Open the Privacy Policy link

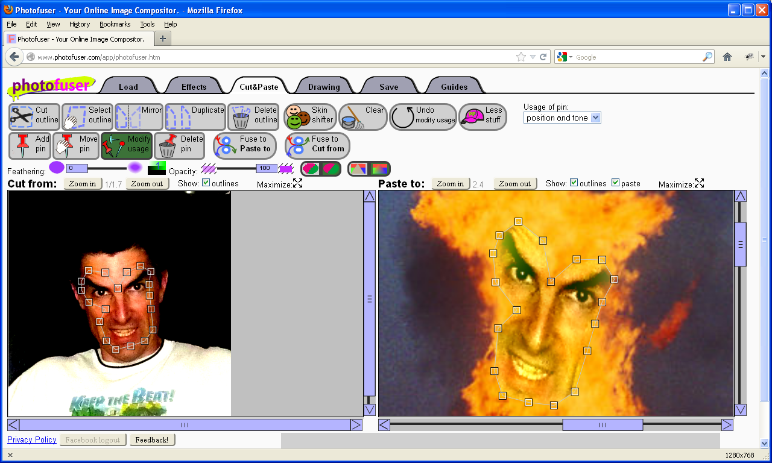tap(32, 439)
